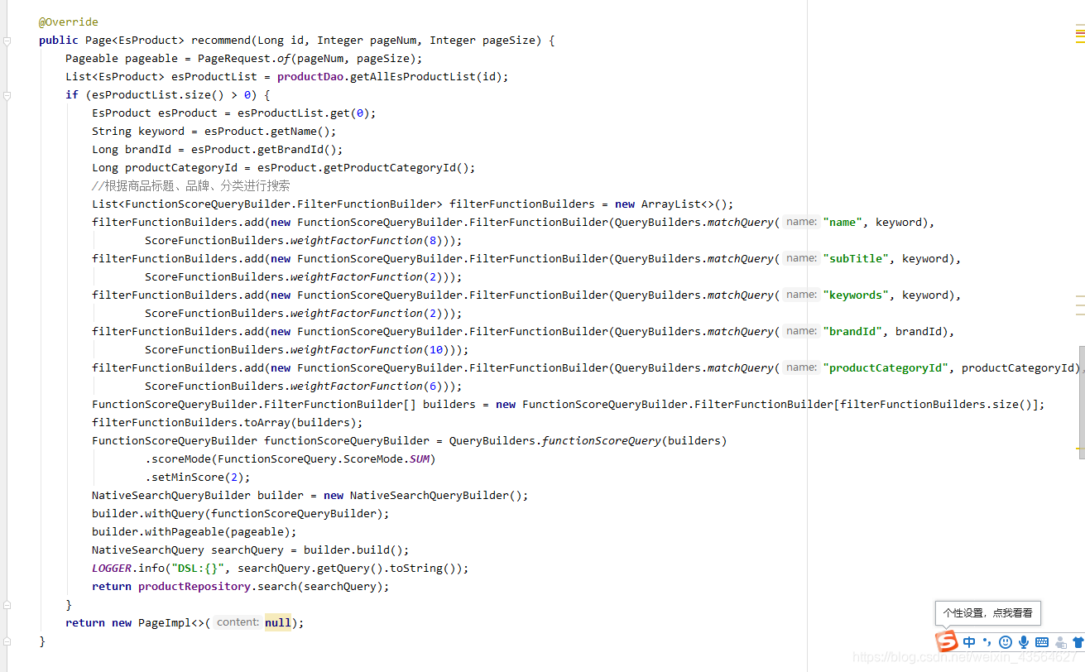Click the productRepository field reference
1085x672 pixels.
click(x=194, y=587)
